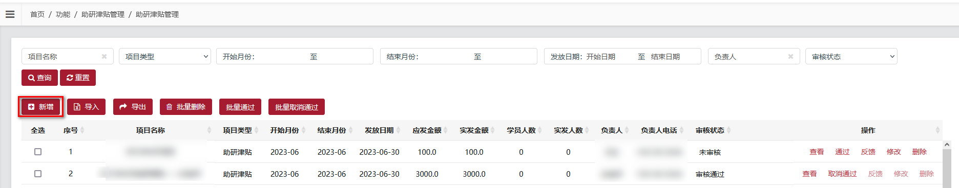Clear the 项目名称 field with its X icon
Image resolution: width=959 pixels, height=188 pixels.
click(x=104, y=57)
